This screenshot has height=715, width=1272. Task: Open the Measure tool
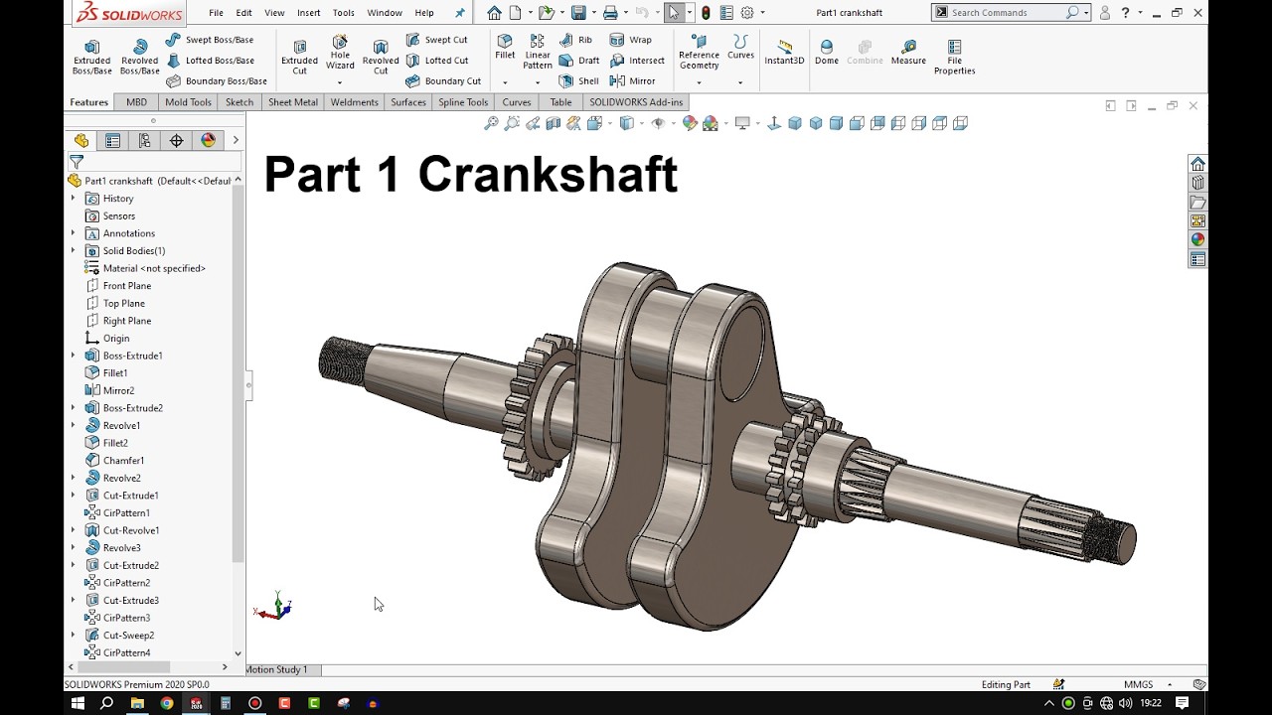[908, 53]
